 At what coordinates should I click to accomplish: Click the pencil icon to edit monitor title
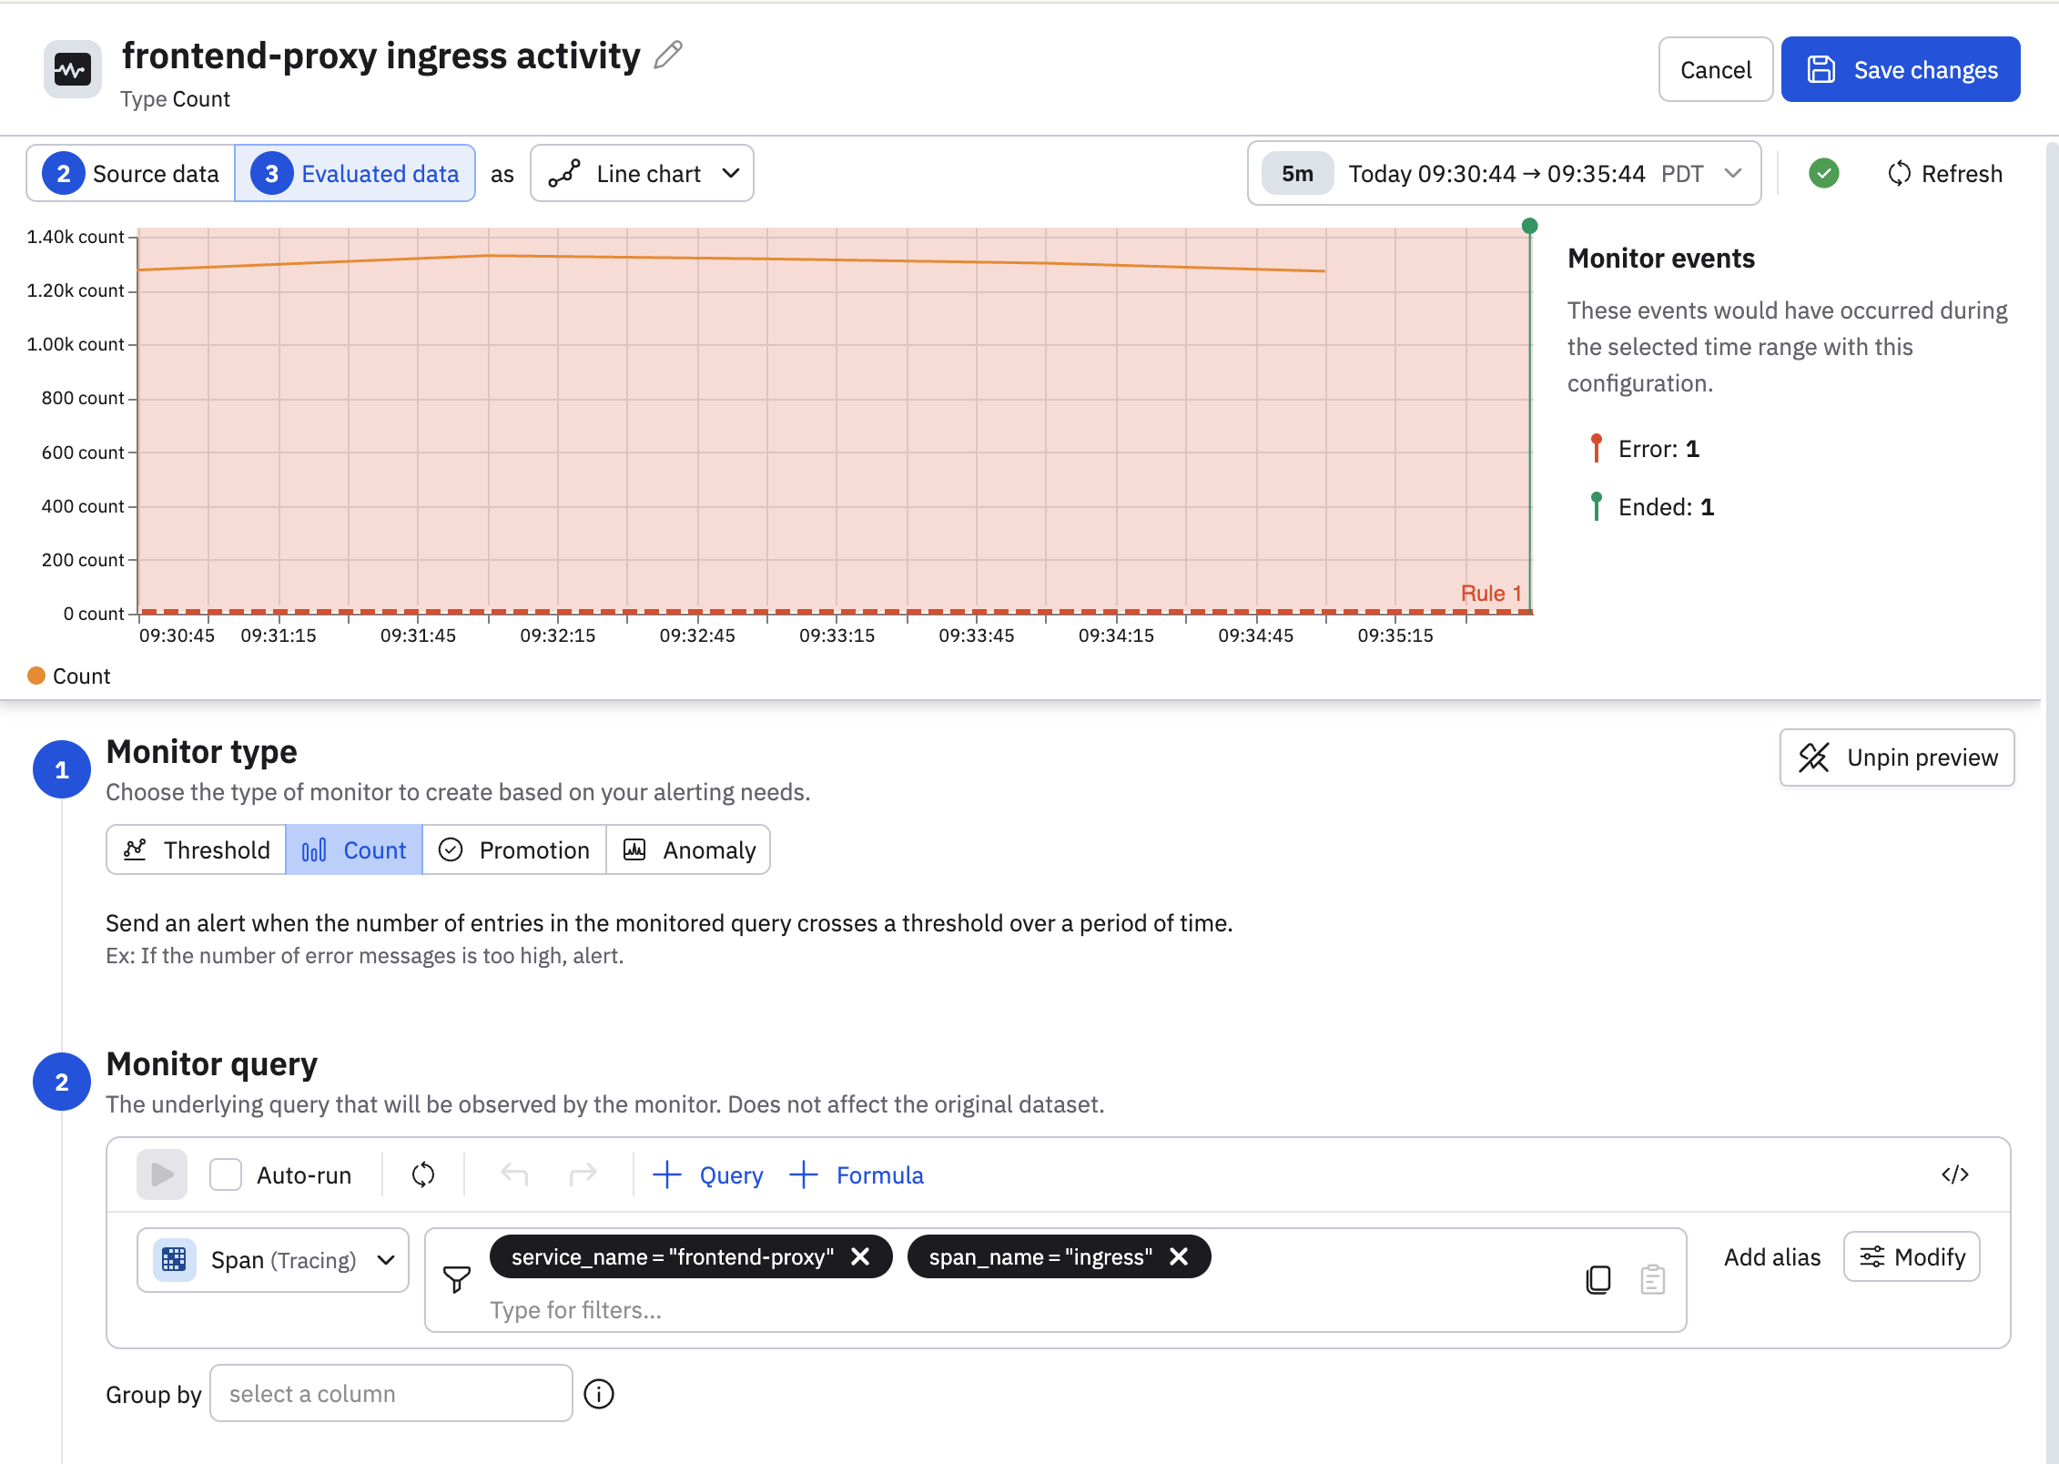[x=668, y=56]
